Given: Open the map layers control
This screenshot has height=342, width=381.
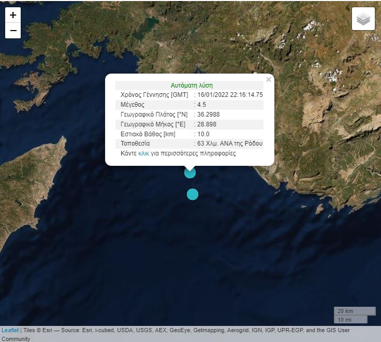Looking at the screenshot, I should click(363, 19).
